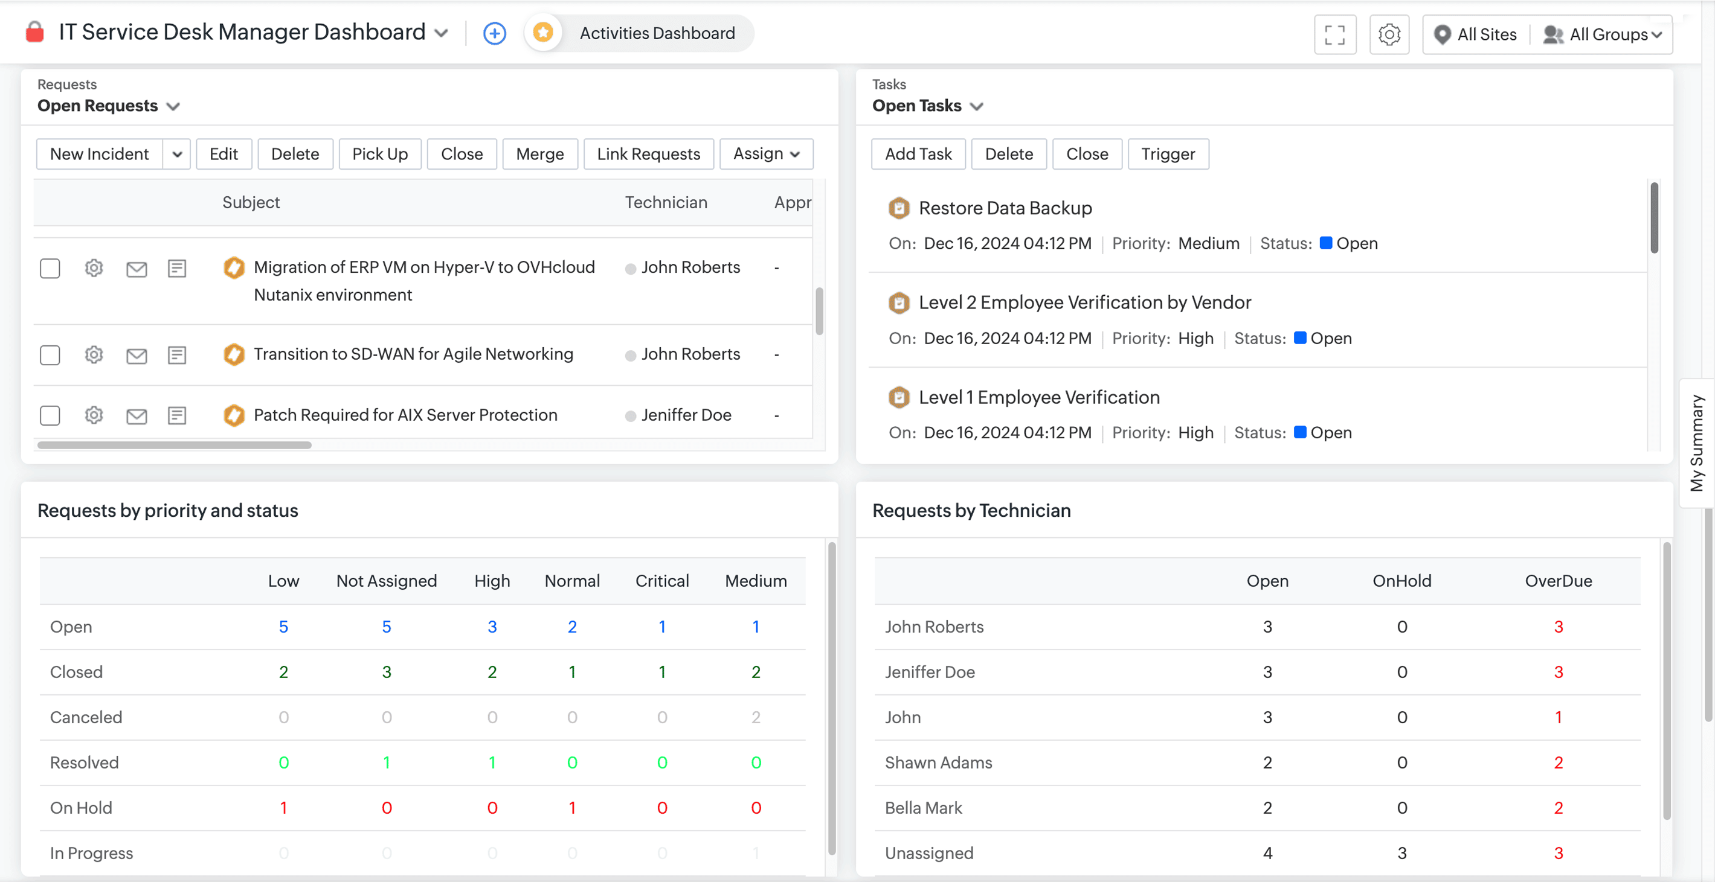Open the 5 Low Open requests link
The width and height of the screenshot is (1715, 882).
pyautogui.click(x=285, y=626)
